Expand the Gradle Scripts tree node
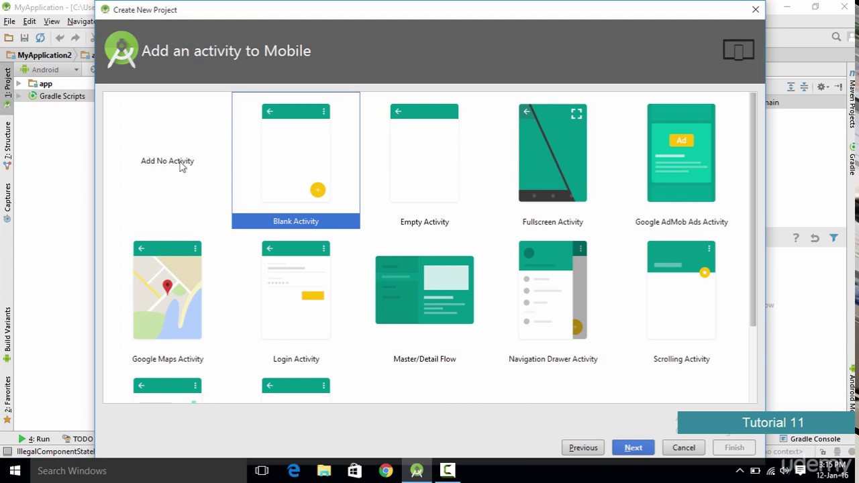The image size is (859, 483). [19, 96]
